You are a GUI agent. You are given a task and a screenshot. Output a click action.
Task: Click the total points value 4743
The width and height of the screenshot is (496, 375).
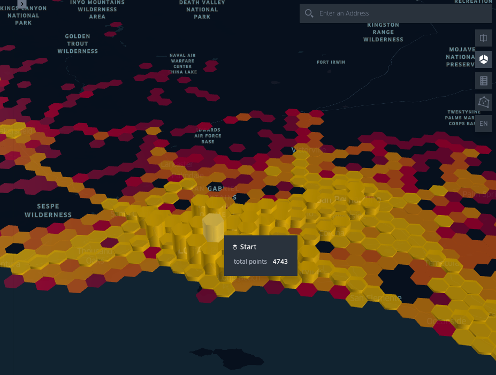280,262
